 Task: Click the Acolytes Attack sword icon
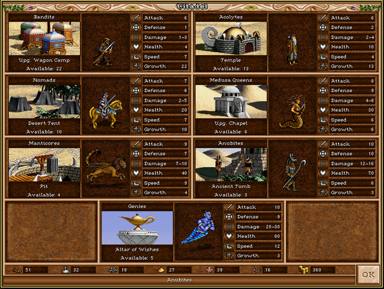[323, 18]
